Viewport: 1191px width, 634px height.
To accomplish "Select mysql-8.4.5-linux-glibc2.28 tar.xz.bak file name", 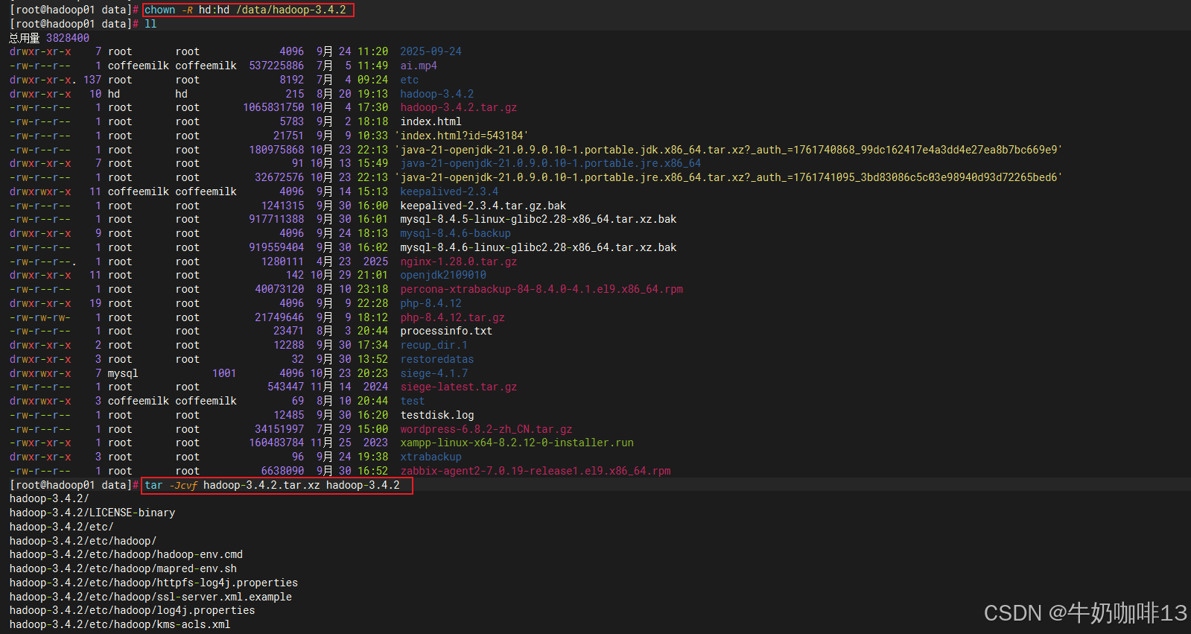I will point(539,219).
